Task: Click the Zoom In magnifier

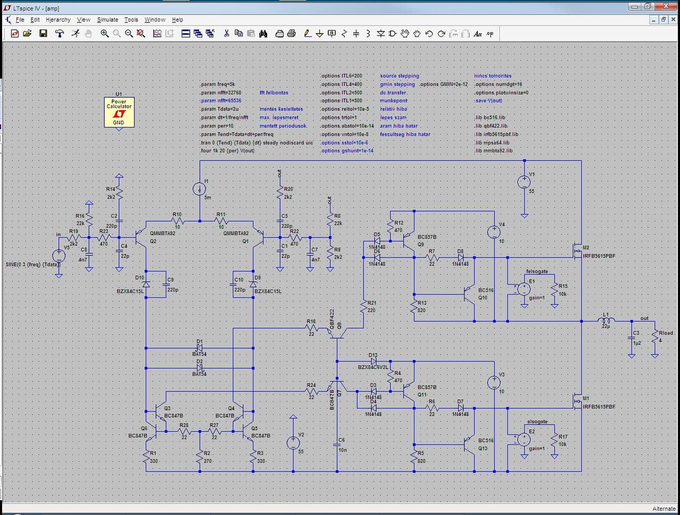Action: point(105,33)
